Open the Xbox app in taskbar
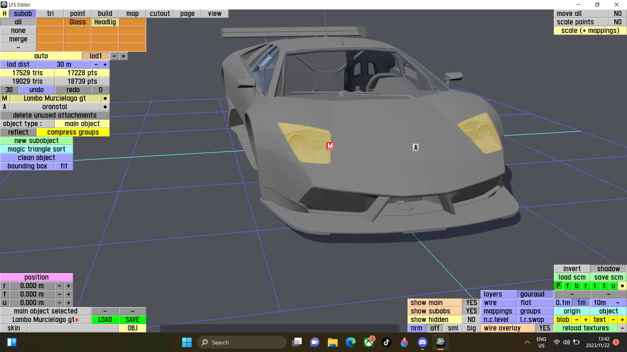 tap(369, 342)
